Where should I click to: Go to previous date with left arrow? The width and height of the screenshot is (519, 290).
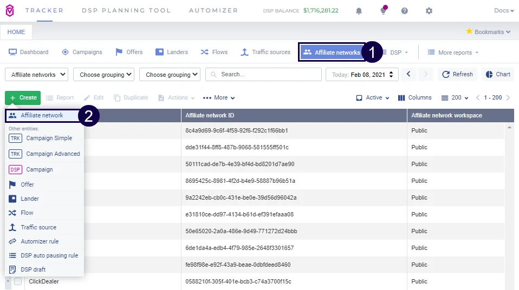click(409, 74)
